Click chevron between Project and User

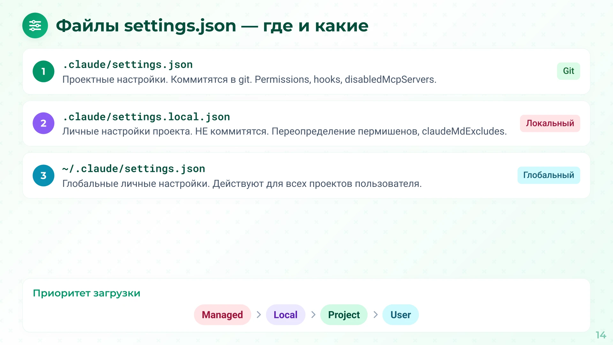[x=375, y=315]
